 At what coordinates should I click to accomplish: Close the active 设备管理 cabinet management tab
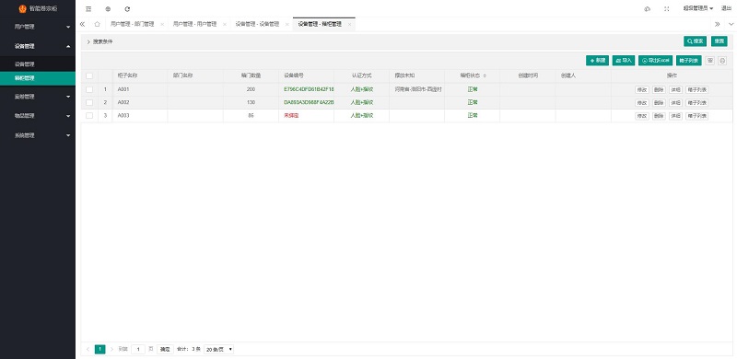pos(349,25)
